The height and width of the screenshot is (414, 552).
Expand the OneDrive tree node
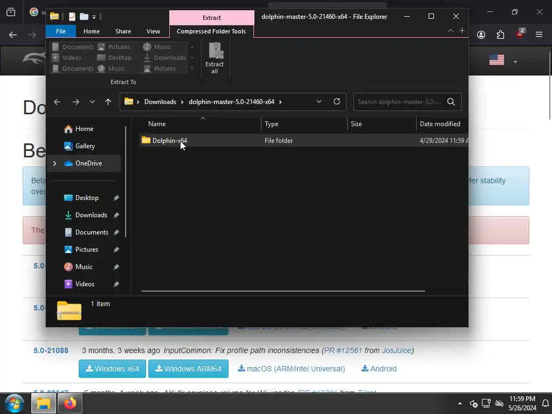[54, 163]
